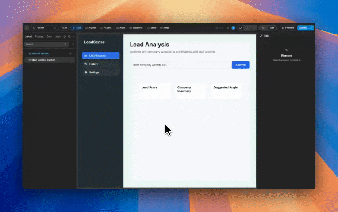Click the bug debug icon
This screenshot has width=338, height=212.
(65, 36)
